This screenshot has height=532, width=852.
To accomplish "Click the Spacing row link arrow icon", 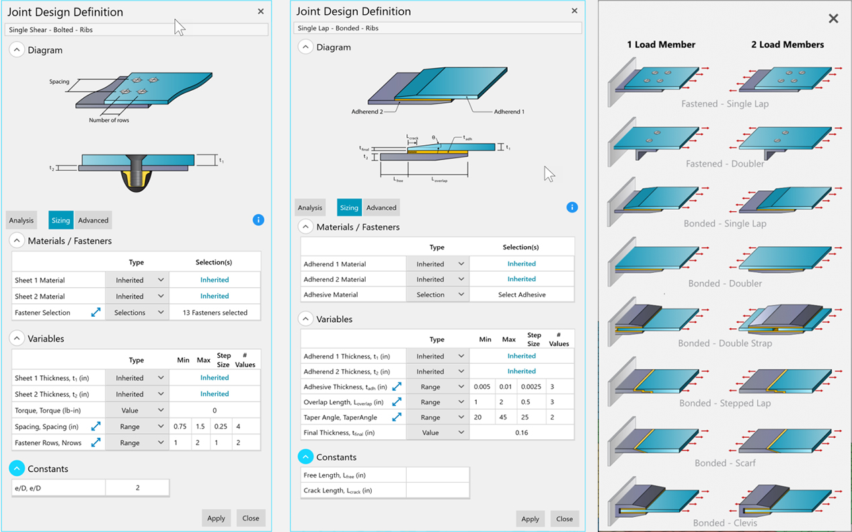I will pyautogui.click(x=96, y=426).
